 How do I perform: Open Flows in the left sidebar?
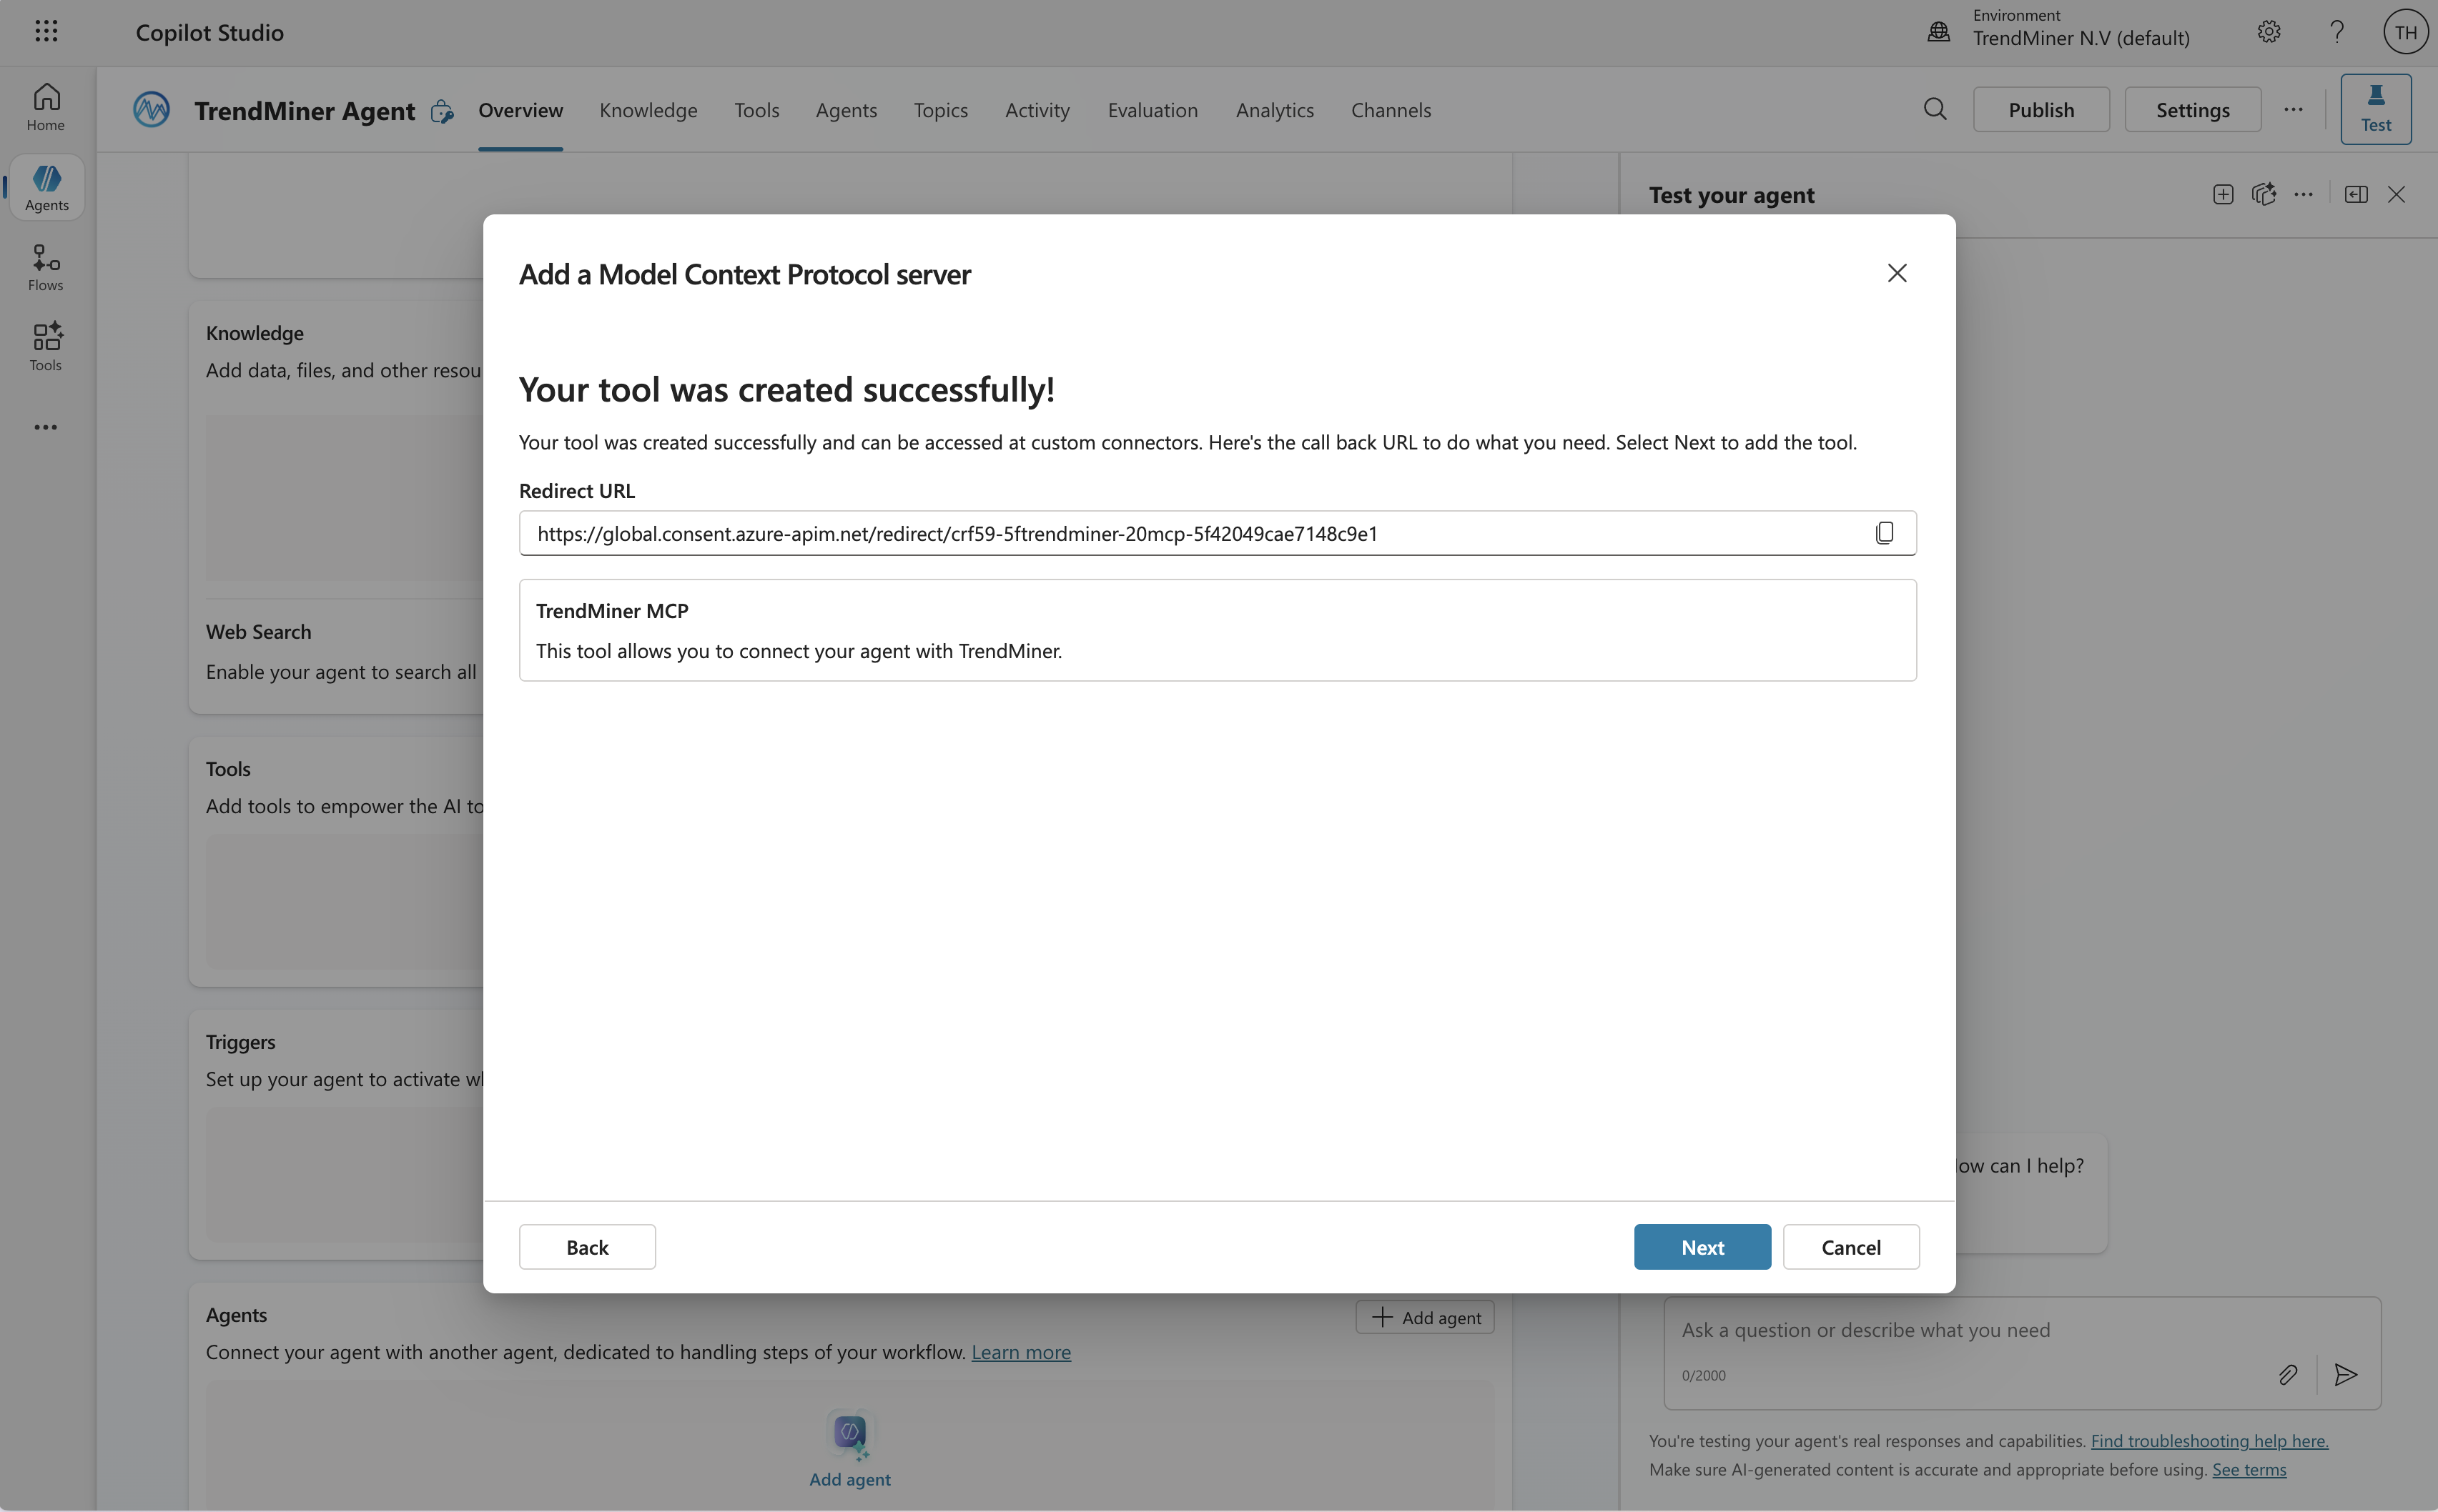[x=46, y=268]
